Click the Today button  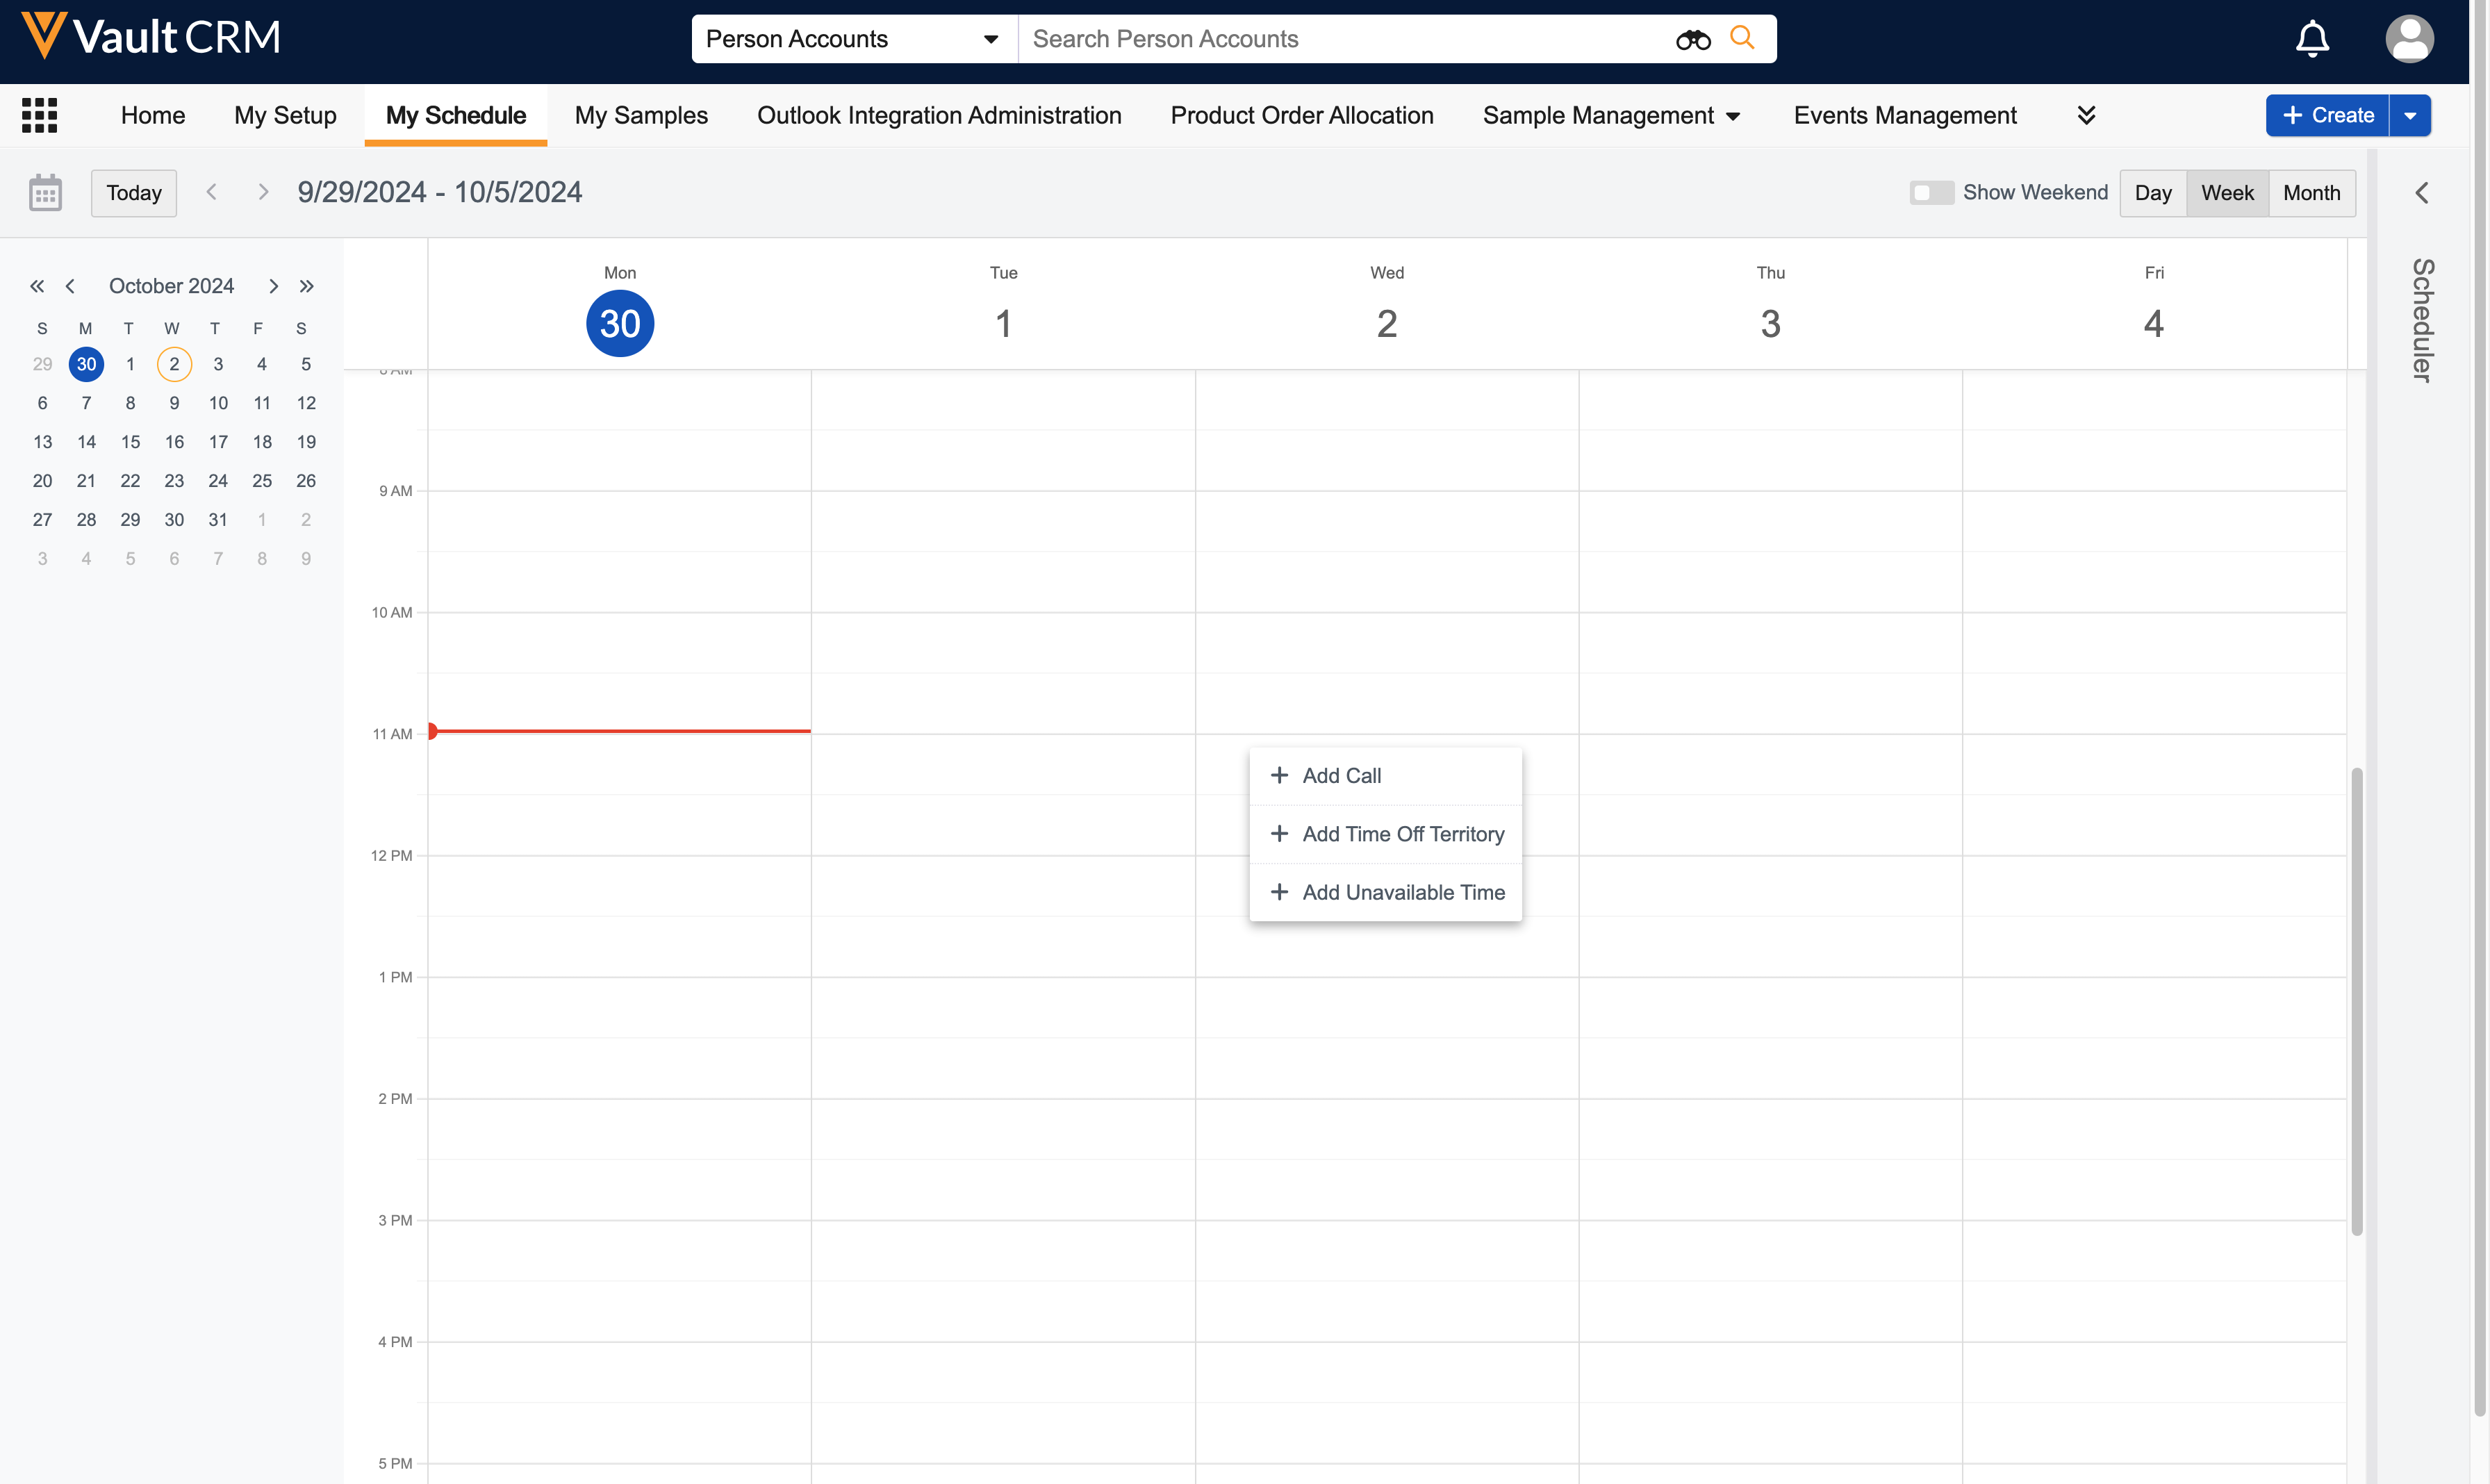click(x=134, y=193)
